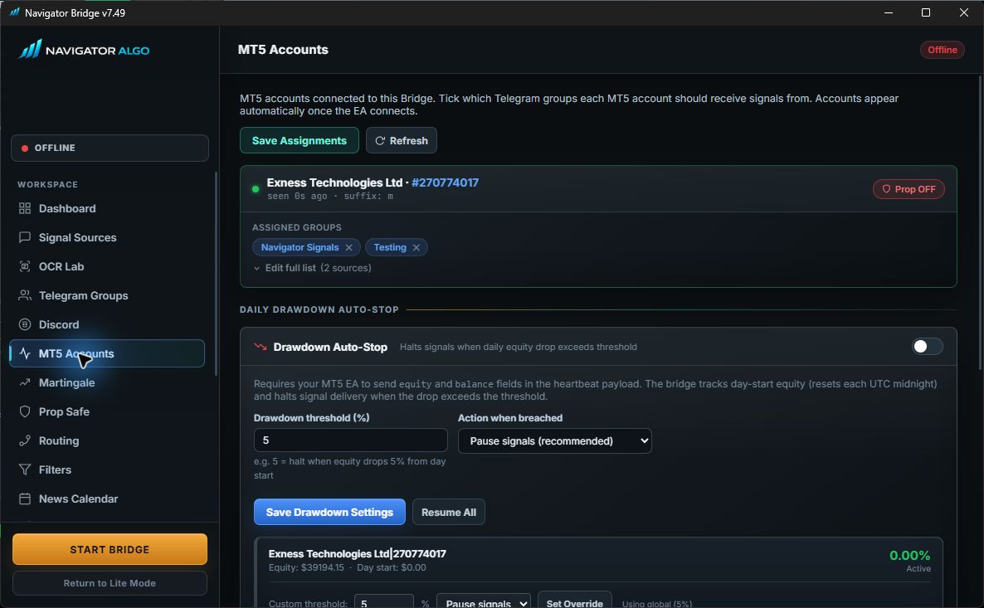
Task: Select the Testing chip label
Action: click(390, 247)
